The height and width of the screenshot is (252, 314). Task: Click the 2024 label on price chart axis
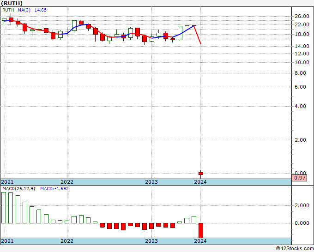tap(200, 182)
